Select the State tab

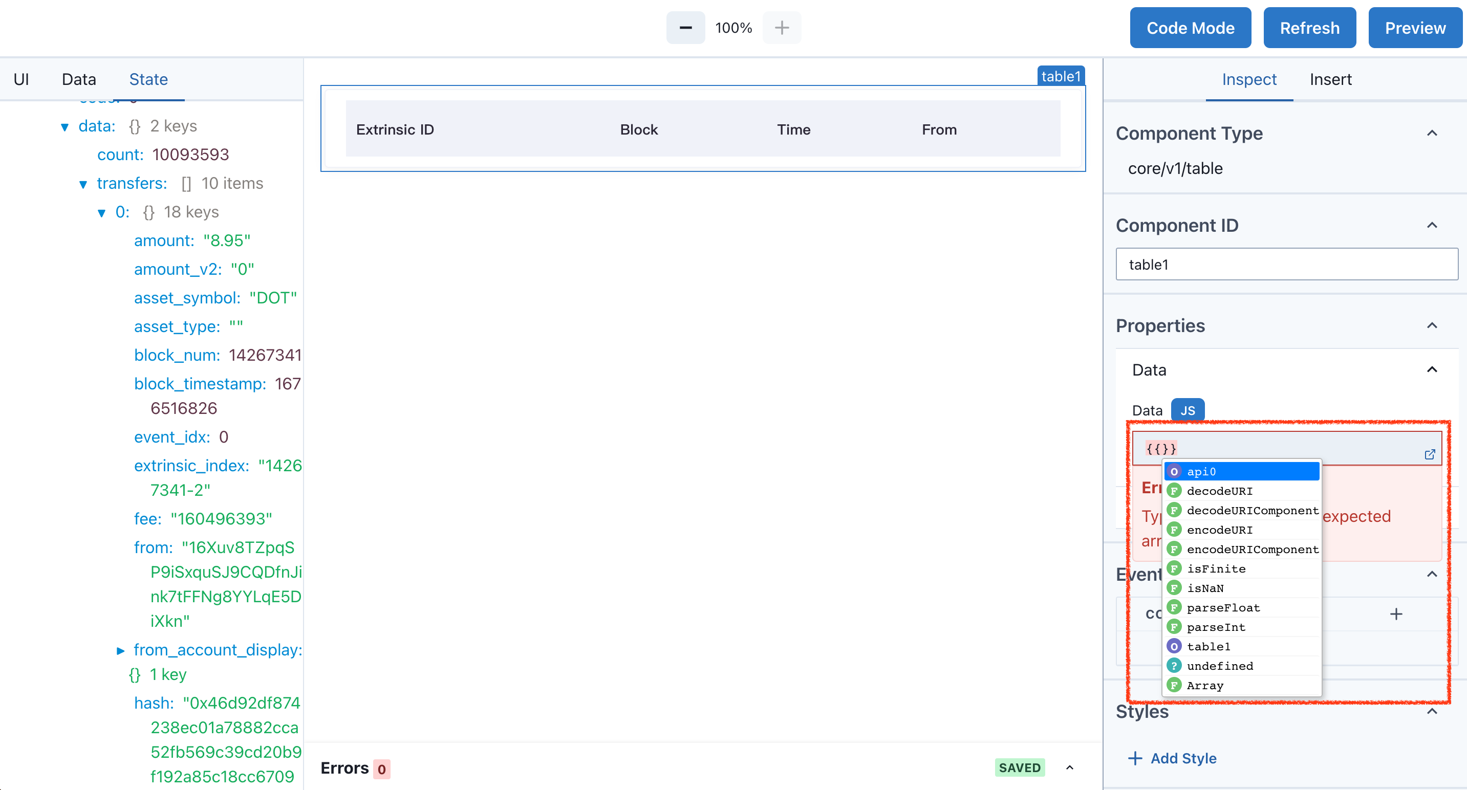click(148, 79)
